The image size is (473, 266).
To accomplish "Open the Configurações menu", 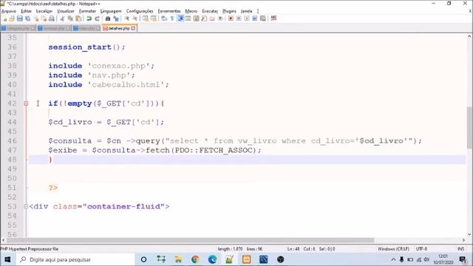I will coord(140,11).
